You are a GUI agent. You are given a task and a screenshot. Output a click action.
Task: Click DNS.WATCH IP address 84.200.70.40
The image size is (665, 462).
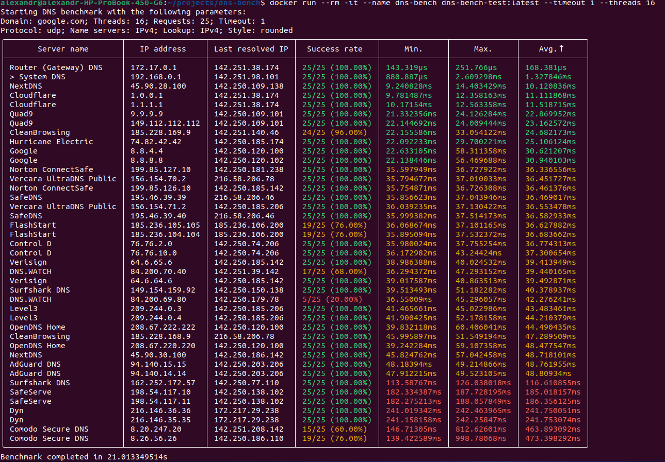click(158, 271)
